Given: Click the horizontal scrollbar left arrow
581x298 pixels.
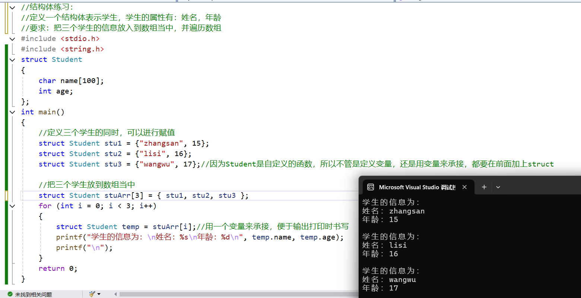Looking at the screenshot, I should point(116,294).
